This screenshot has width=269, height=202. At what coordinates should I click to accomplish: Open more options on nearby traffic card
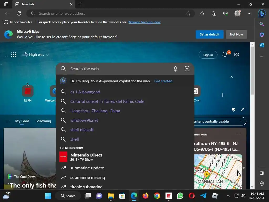click(x=239, y=134)
